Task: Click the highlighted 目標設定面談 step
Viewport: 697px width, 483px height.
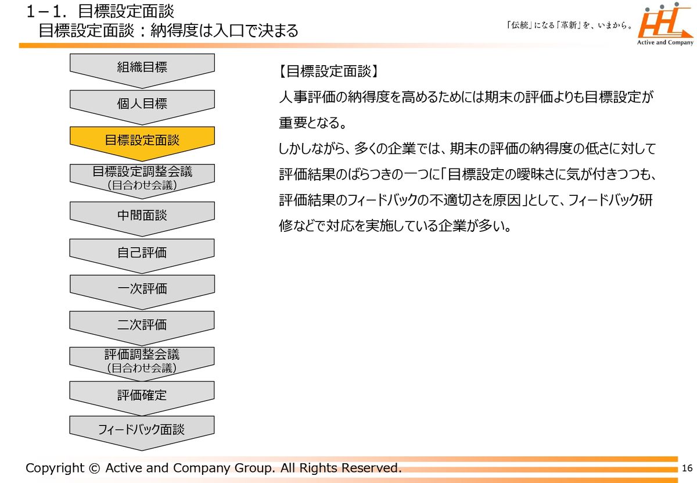Action: (x=142, y=140)
